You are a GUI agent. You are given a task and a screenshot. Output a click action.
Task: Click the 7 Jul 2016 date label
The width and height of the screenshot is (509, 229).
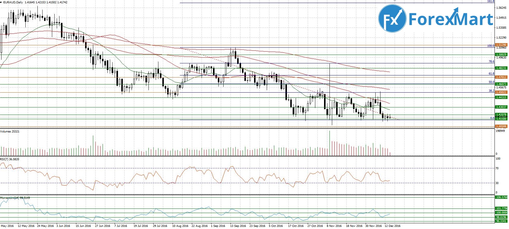(x=121, y=226)
